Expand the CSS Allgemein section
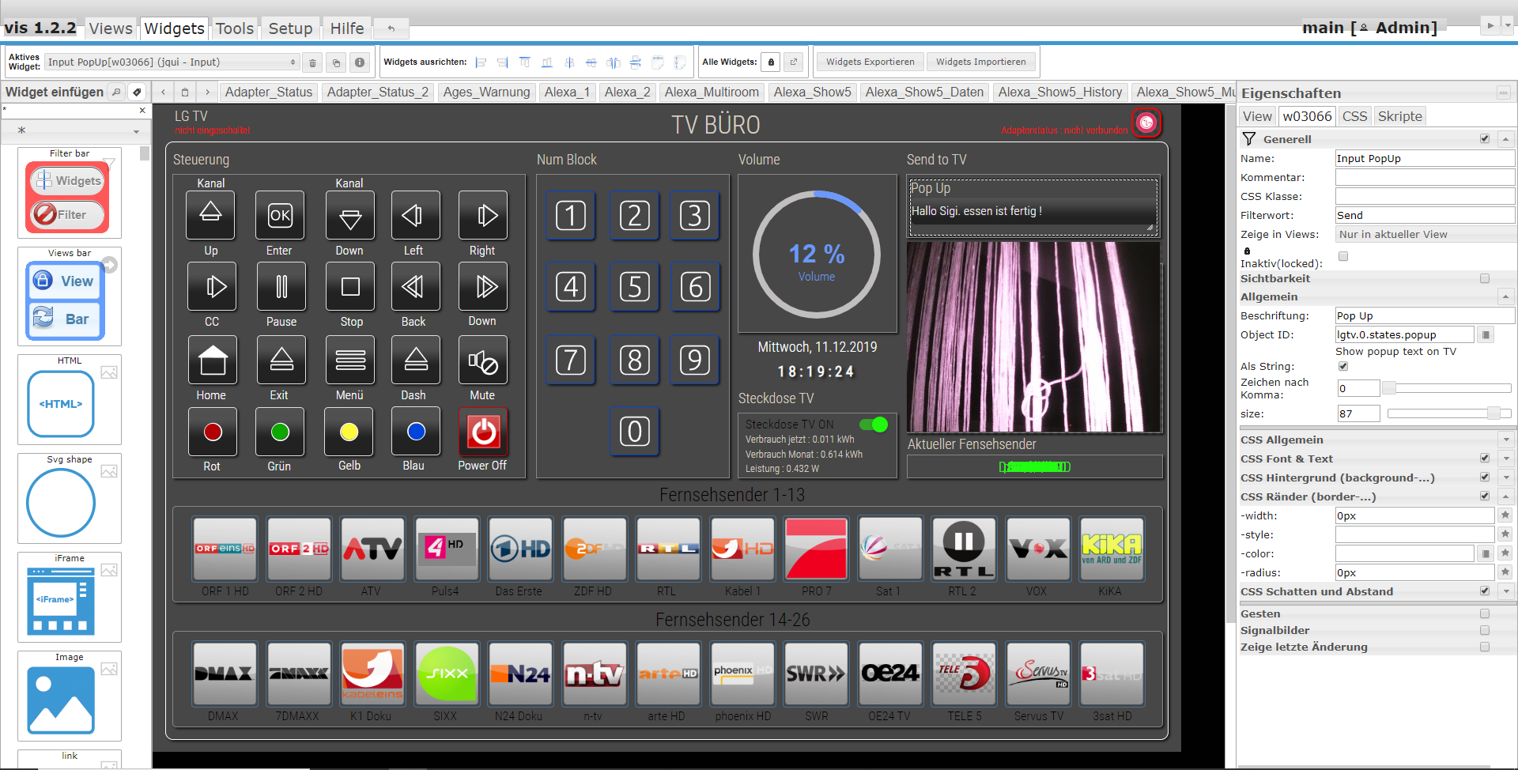1518x770 pixels. tap(1505, 440)
